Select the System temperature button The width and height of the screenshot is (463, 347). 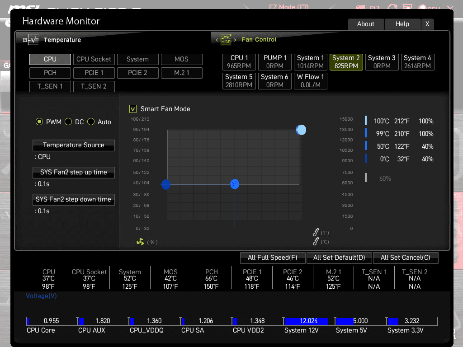pos(137,59)
